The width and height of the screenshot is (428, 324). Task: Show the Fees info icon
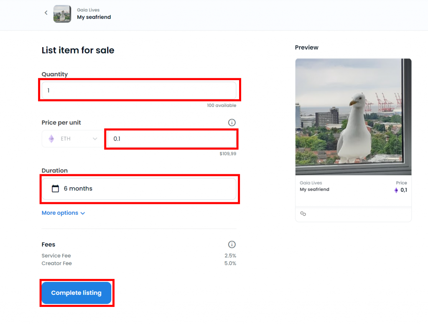click(232, 244)
